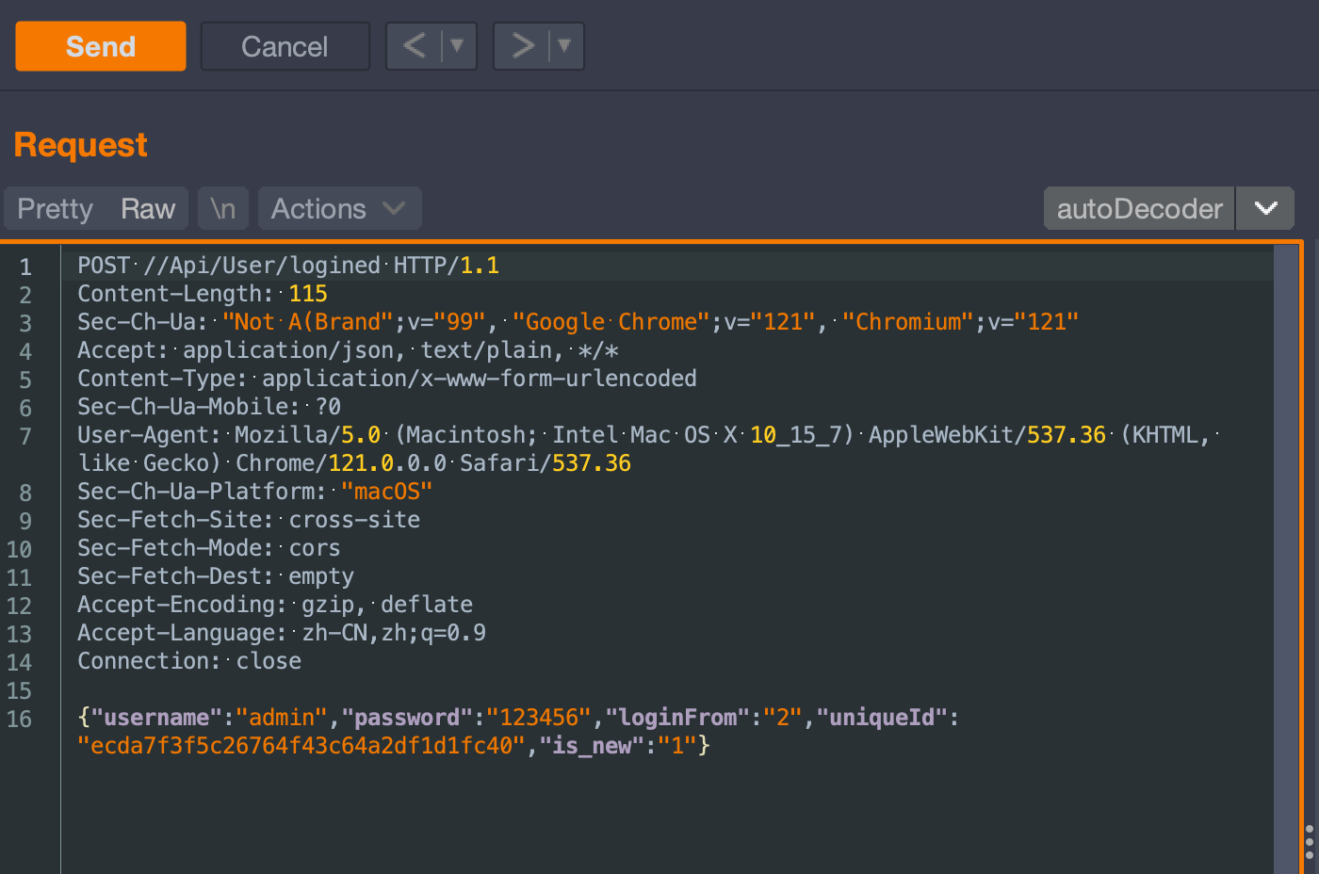Click the Request panel heading
This screenshot has width=1319, height=874.
81,145
